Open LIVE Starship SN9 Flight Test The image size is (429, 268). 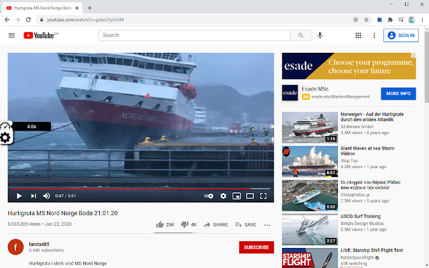(x=371, y=250)
